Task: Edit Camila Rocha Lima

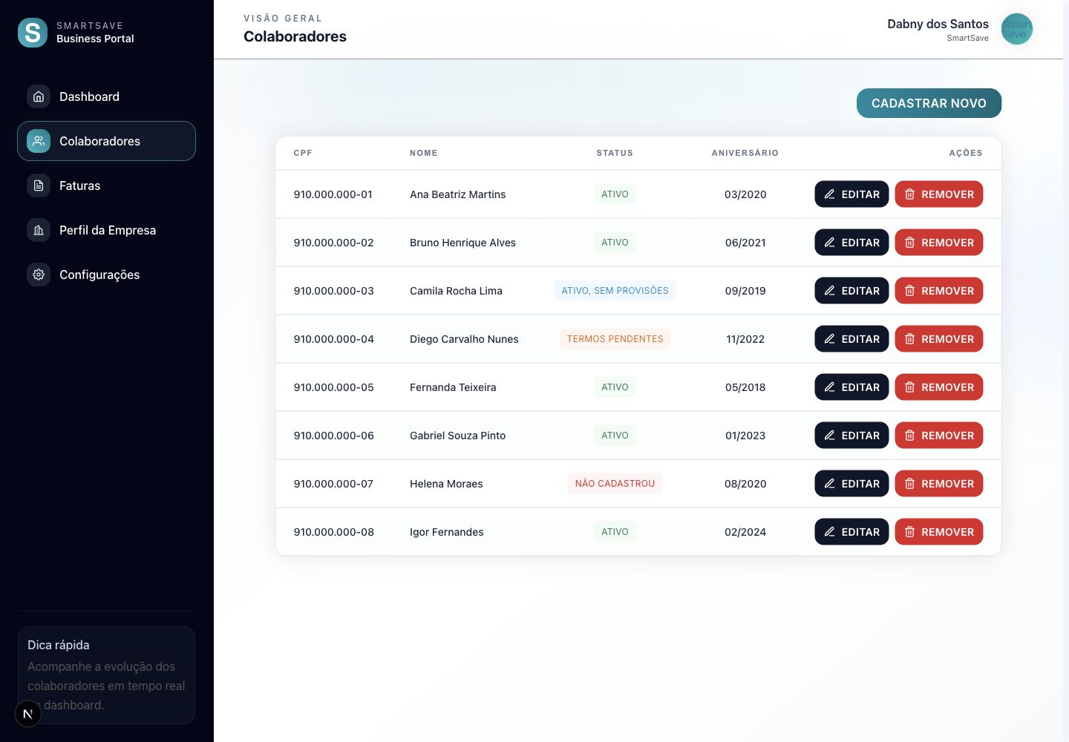Action: coord(851,291)
